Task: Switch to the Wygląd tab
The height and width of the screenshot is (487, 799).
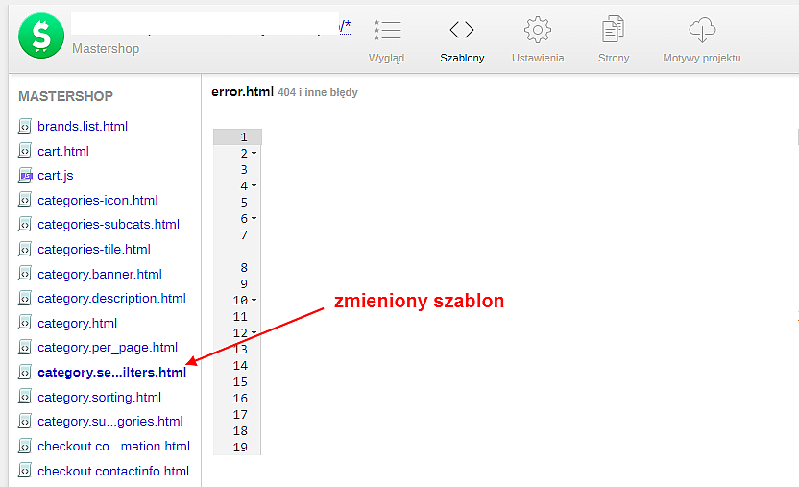Action: point(386,58)
